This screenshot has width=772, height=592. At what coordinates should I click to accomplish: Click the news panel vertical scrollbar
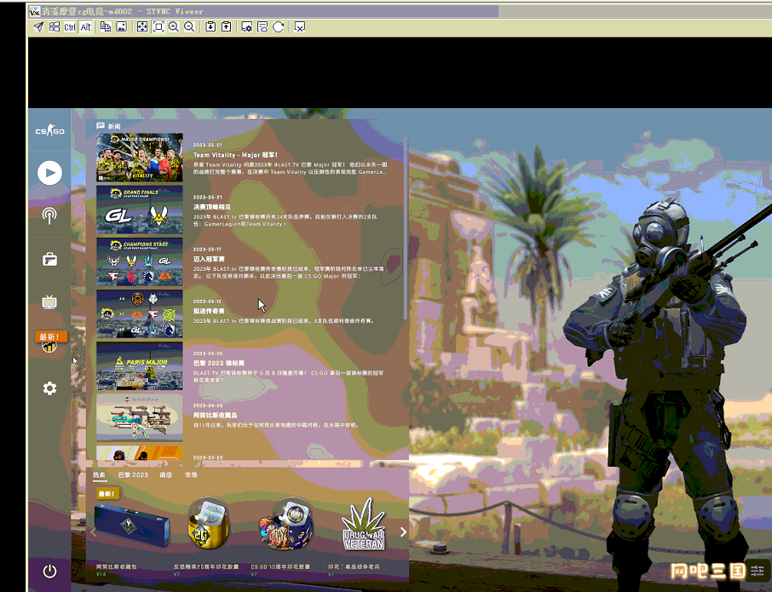pyautogui.click(x=406, y=227)
